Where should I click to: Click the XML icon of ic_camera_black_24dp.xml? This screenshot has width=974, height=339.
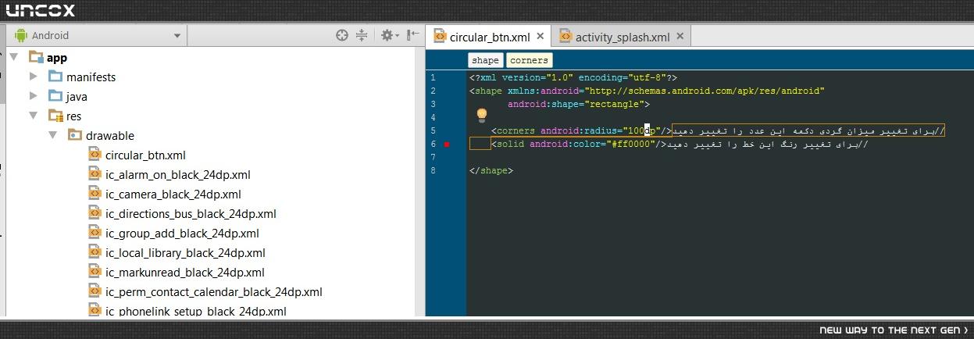click(x=95, y=194)
